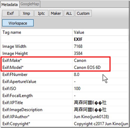Click the value 3584
The width and height of the screenshot is (130, 128).
pos(78,53)
